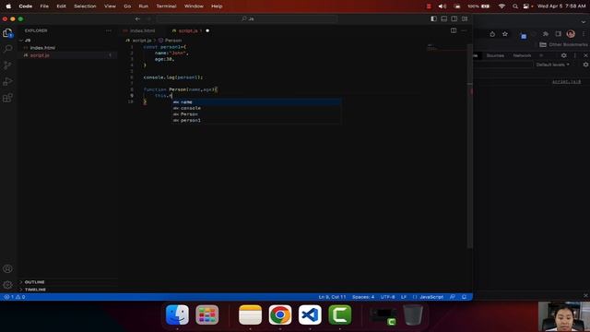Open the Run and Debug view

click(x=7, y=81)
